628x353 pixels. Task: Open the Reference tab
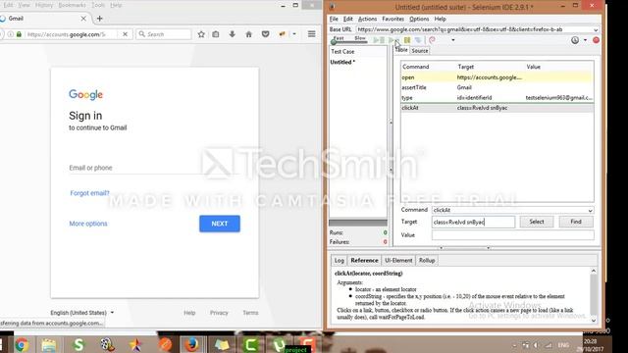pyautogui.click(x=364, y=261)
